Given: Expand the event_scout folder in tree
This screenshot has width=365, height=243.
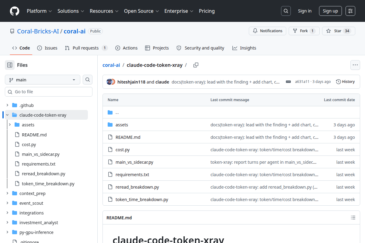Looking at the screenshot, I should point(7,203).
